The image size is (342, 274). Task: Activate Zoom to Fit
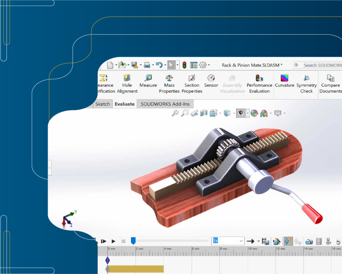(x=175, y=113)
